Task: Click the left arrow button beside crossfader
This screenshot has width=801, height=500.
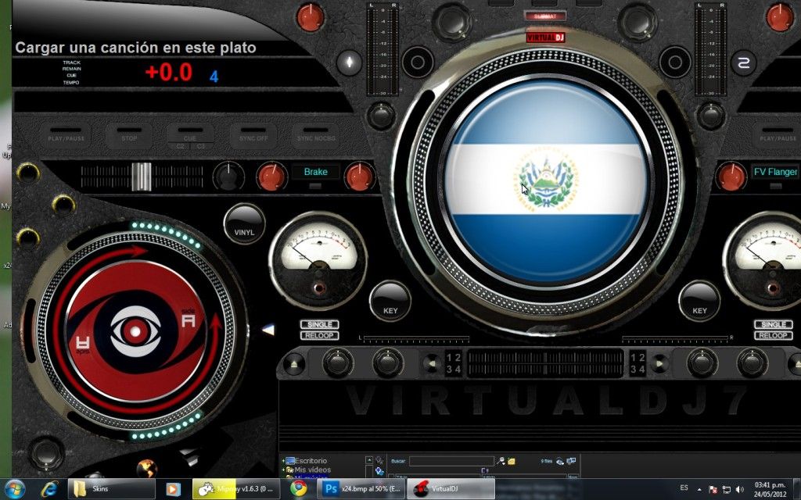Action: pos(432,363)
